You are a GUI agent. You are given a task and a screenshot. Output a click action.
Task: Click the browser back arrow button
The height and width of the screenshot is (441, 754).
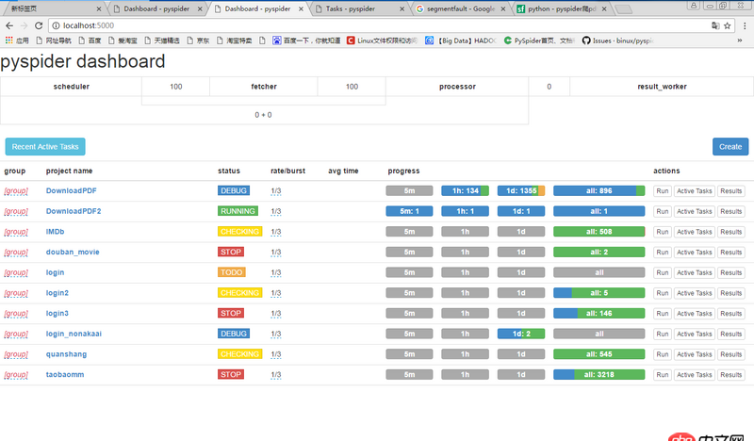point(9,25)
